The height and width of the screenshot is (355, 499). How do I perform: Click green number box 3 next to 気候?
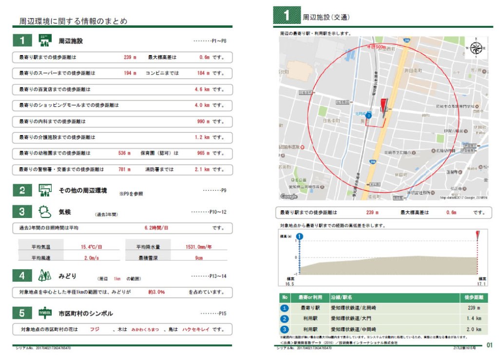(22, 212)
